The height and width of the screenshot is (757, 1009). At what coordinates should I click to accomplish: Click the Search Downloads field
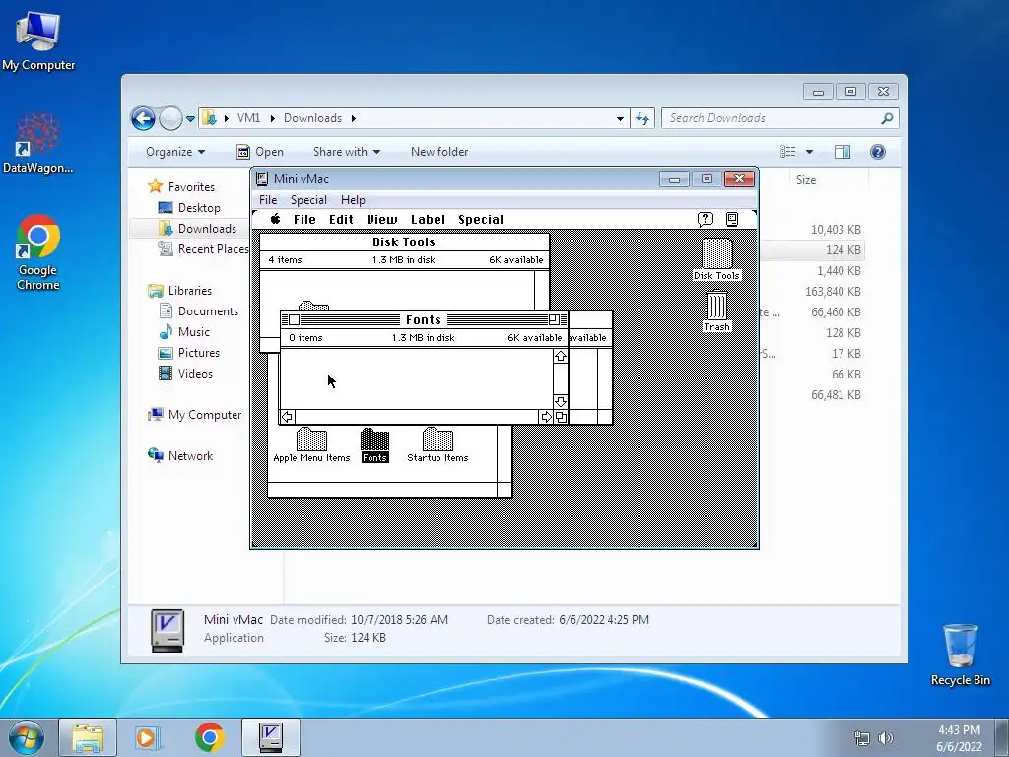780,118
